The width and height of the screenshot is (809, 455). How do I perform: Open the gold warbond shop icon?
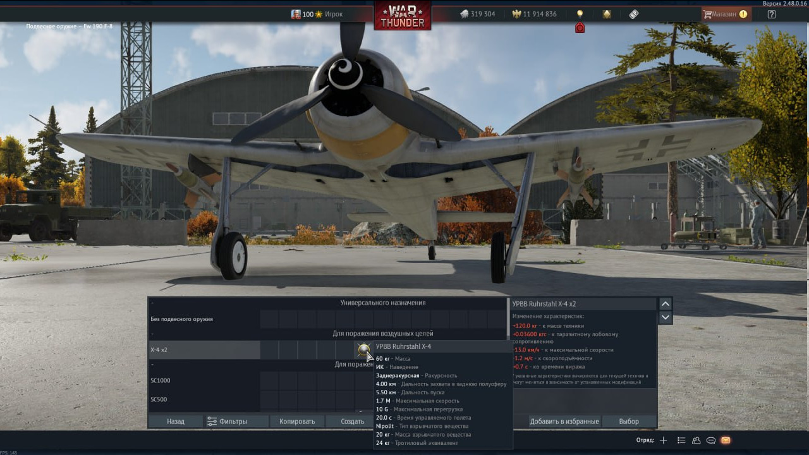pos(607,14)
